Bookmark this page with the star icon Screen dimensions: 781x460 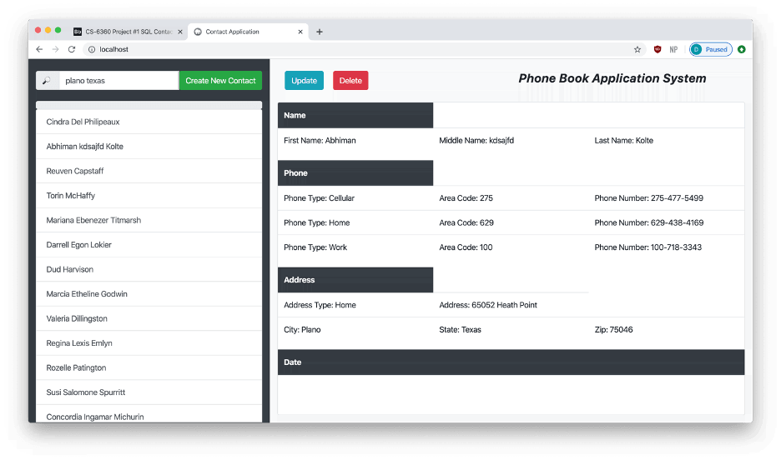point(637,49)
